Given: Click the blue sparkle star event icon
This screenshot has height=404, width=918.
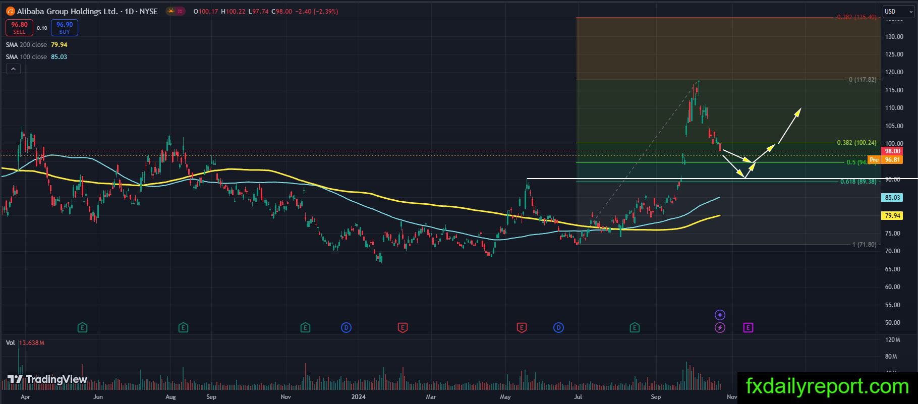Looking at the screenshot, I should (x=720, y=315).
